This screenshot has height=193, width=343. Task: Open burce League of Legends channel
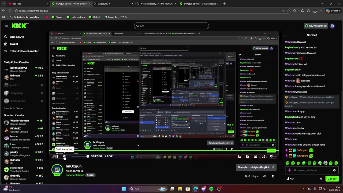24,138
